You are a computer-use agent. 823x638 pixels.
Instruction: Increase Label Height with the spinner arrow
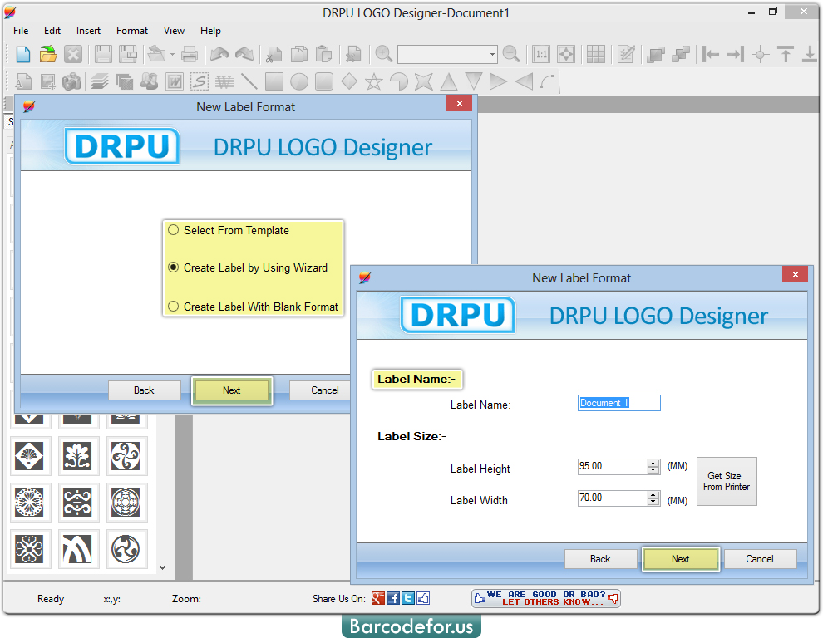[x=653, y=463]
